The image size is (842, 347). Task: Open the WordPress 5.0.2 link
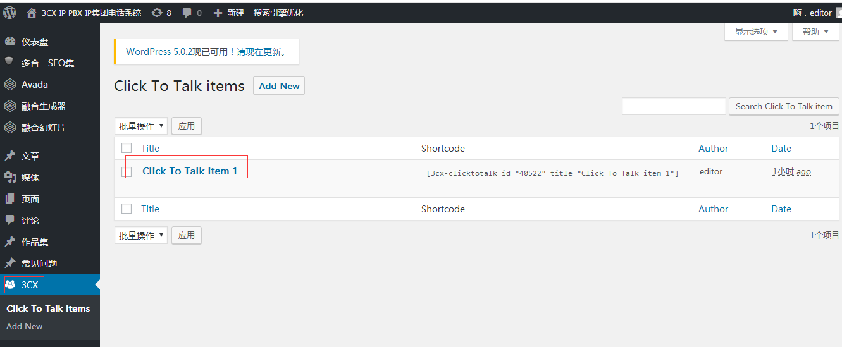[x=159, y=52]
